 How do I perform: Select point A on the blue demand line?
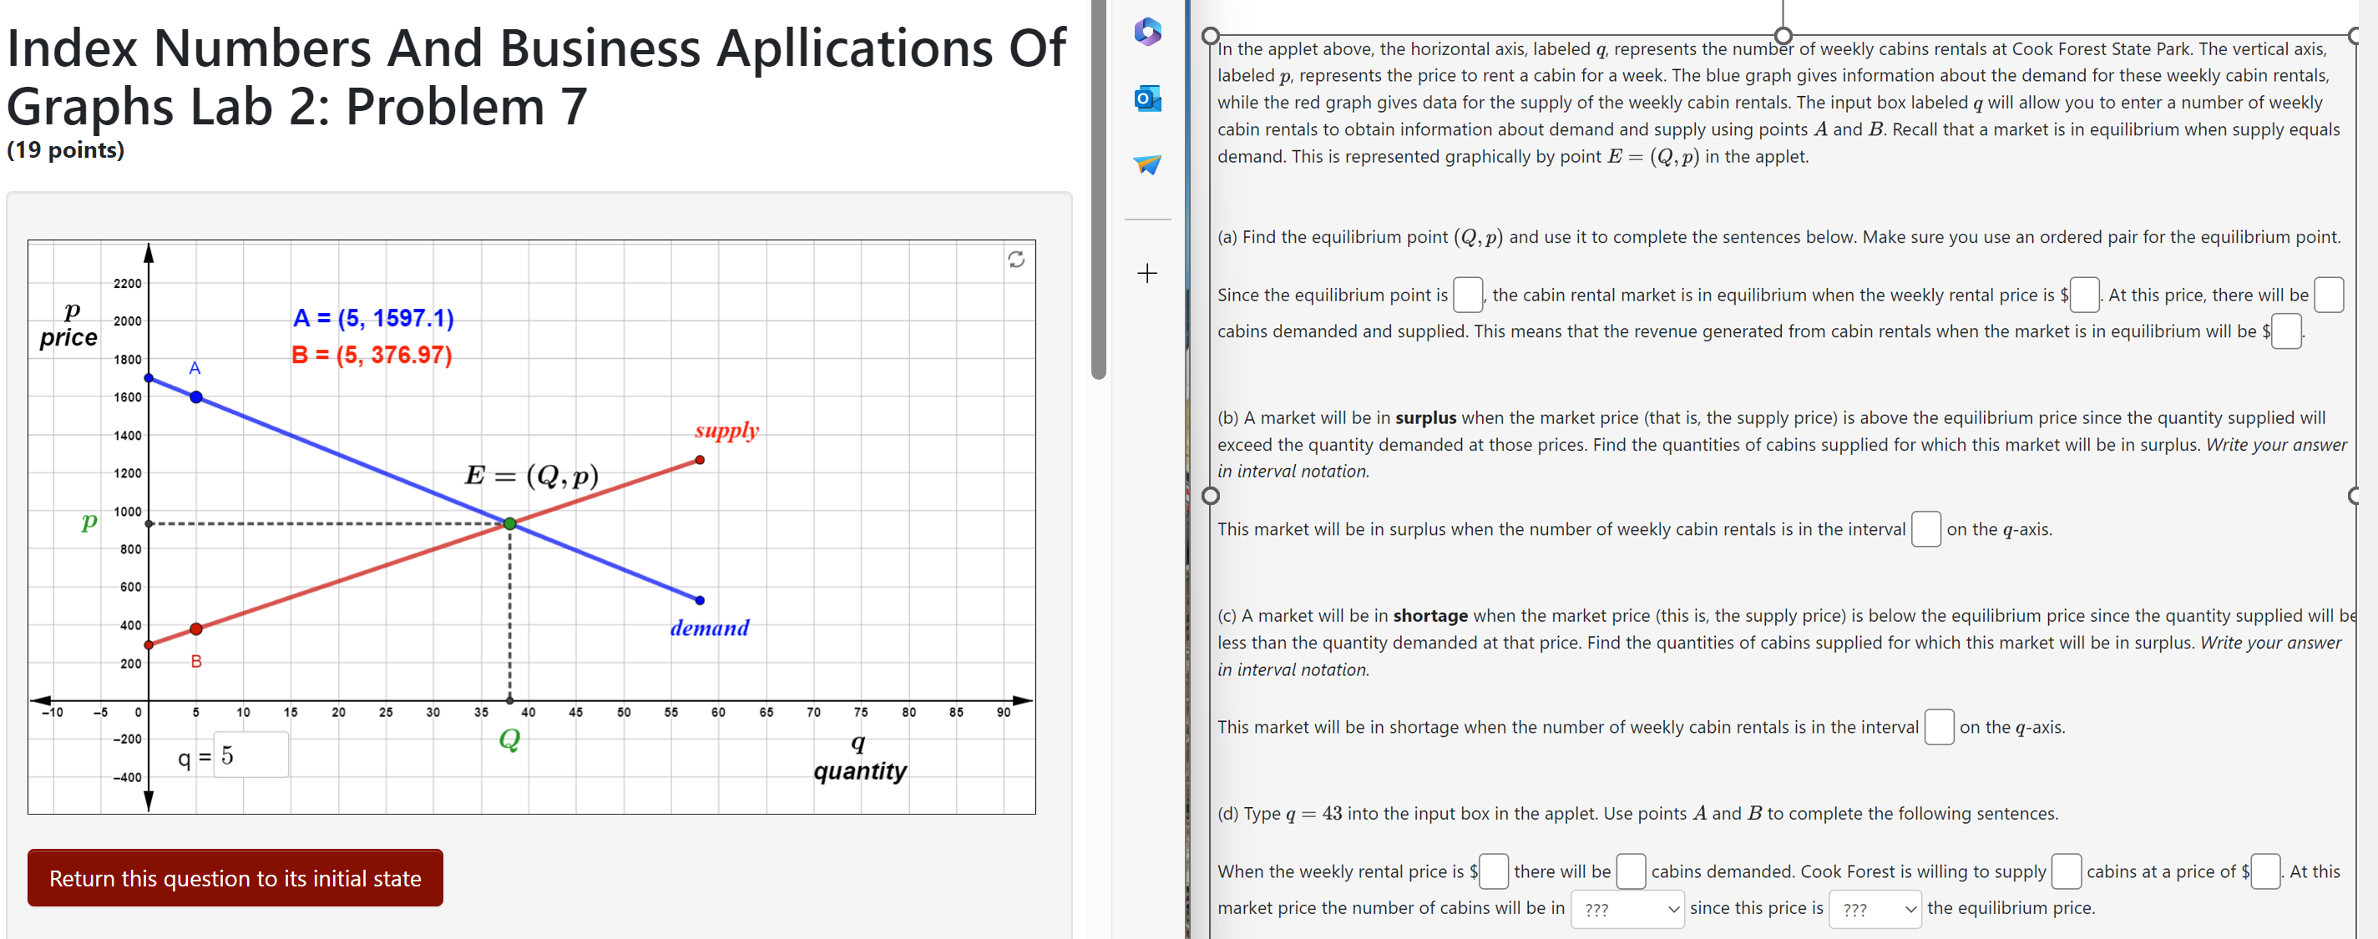tap(195, 396)
